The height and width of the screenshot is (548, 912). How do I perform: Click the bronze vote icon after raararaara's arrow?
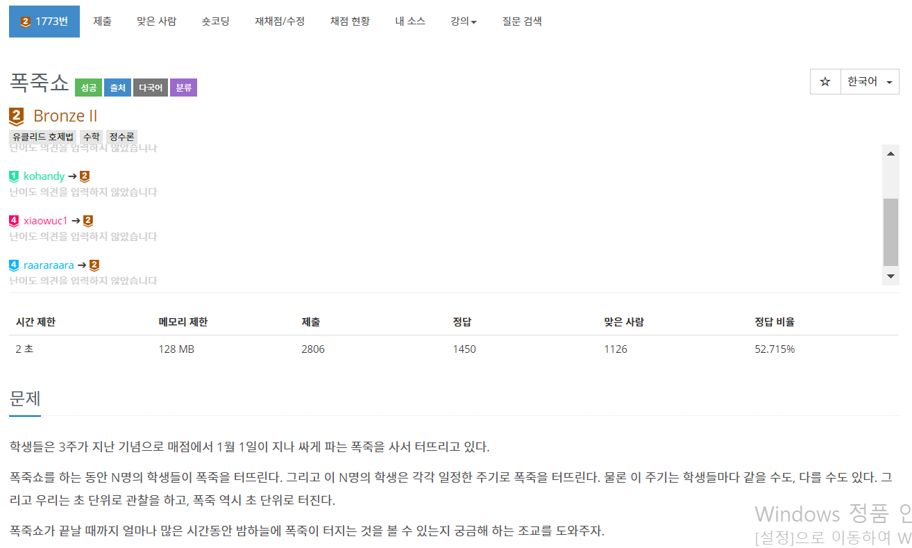94,265
